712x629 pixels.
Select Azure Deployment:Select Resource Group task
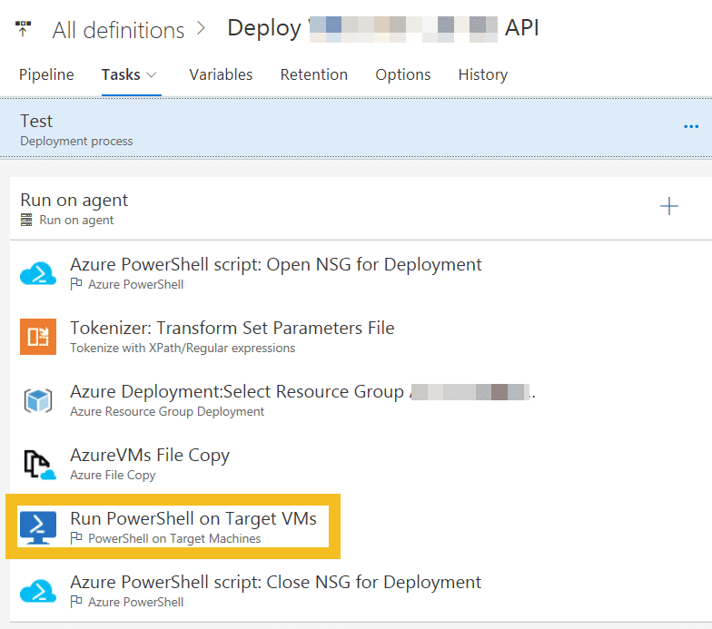coord(302,392)
